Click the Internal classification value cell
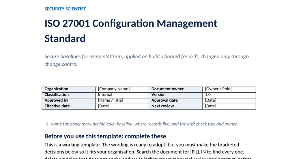Viewport: 303px width, 159px height. pyautogui.click(x=122, y=95)
